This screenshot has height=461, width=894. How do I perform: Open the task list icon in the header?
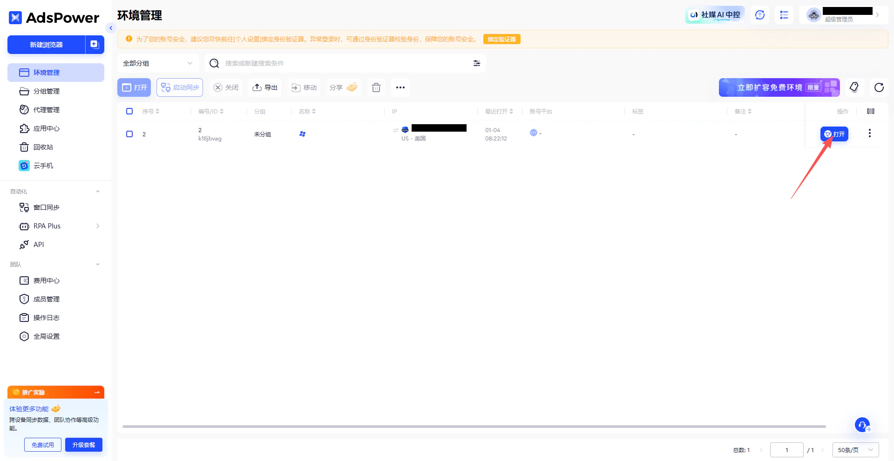[784, 15]
